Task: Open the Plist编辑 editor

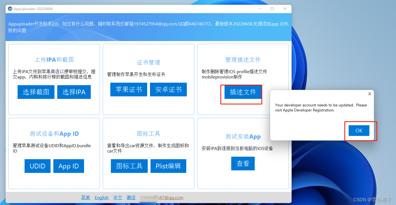Action: (168, 166)
